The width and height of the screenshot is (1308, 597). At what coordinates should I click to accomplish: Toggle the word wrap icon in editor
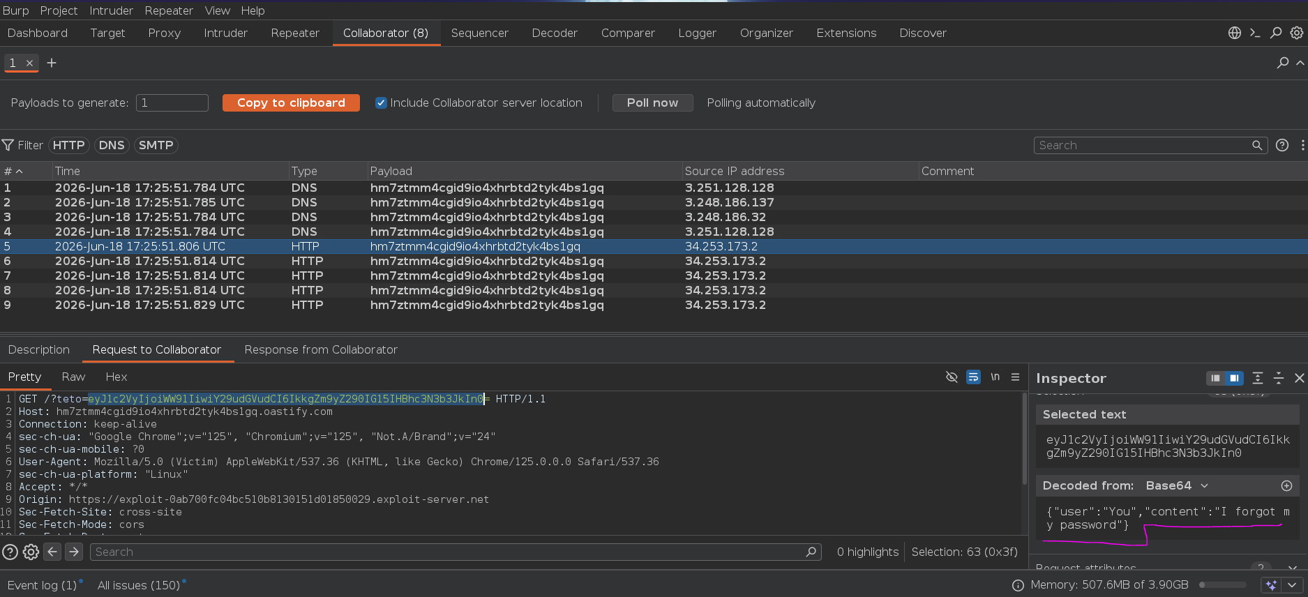point(973,377)
